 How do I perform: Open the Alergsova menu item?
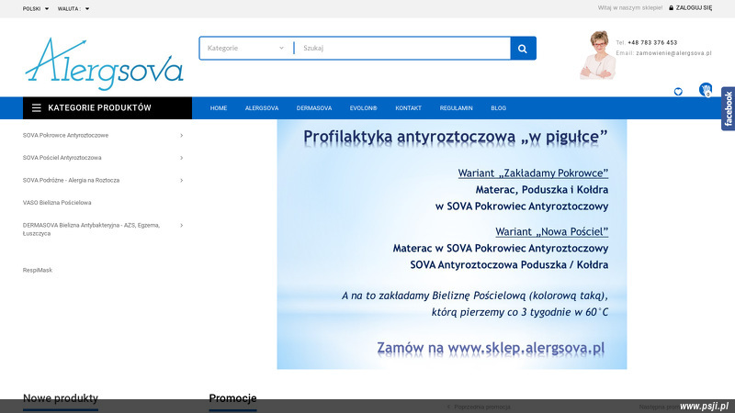pyautogui.click(x=262, y=108)
